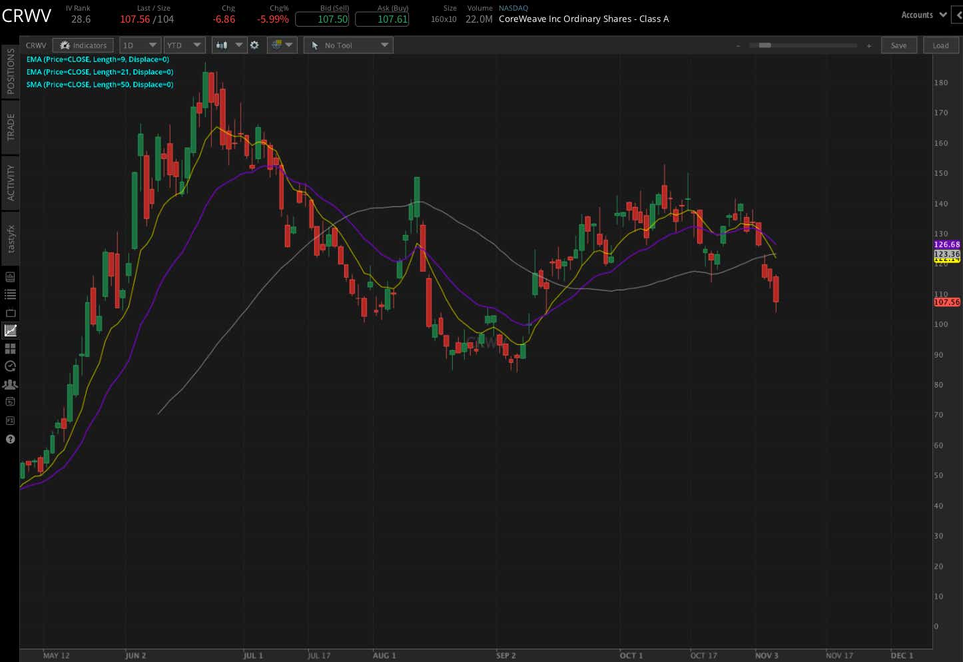Toggle the SMA Length=50 indicator label

(x=97, y=85)
